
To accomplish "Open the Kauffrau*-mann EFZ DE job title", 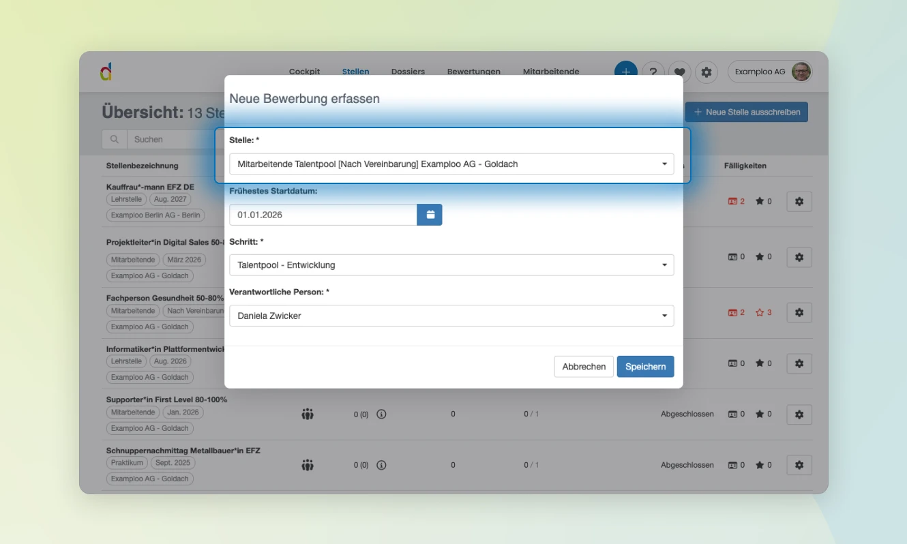I will coord(150,187).
